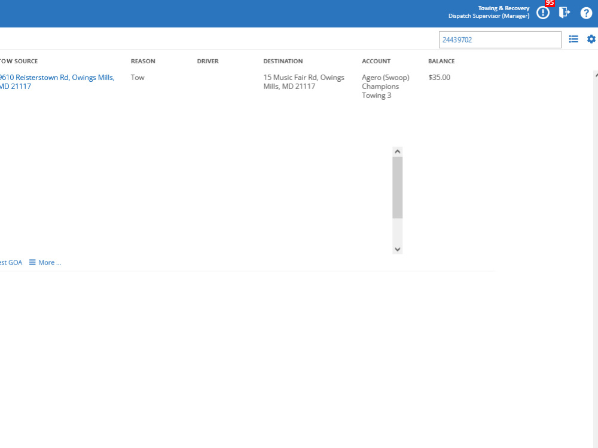Sort by REASON column header

143,61
